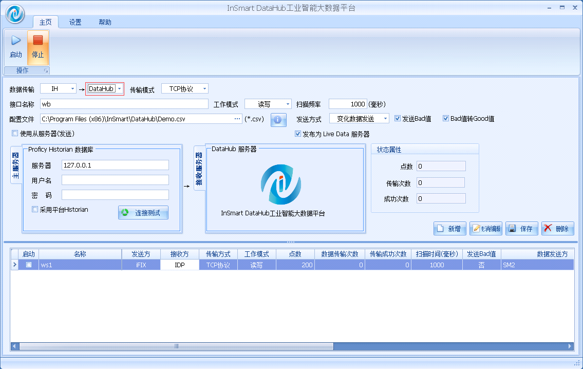
Task: Switch to the 主页 tab
Action: pyautogui.click(x=45, y=22)
